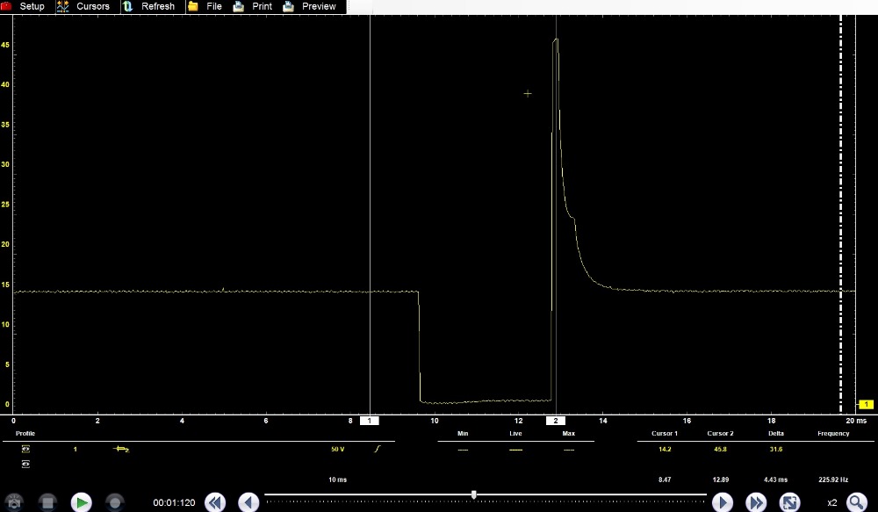Toggle channel 1 probe type icon
The image size is (878, 512).
pyautogui.click(x=121, y=449)
